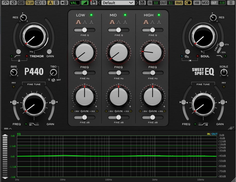The image size is (236, 182).
Task: Select the stereo linking icon next to S
Action: pos(38,3)
